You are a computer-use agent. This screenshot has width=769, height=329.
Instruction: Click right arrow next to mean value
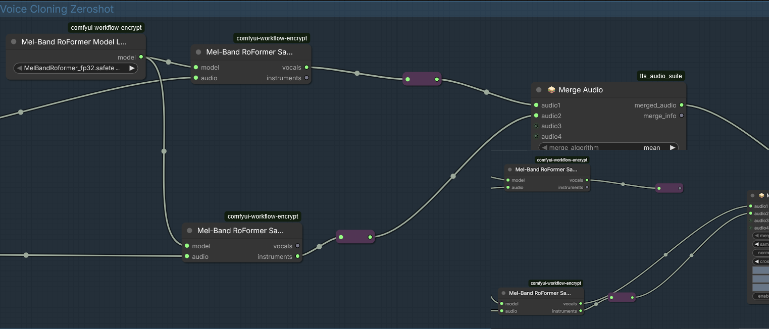pos(672,147)
